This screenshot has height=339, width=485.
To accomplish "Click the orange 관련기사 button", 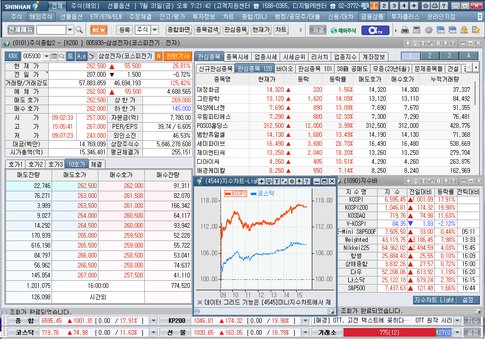I will [x=178, y=56].
